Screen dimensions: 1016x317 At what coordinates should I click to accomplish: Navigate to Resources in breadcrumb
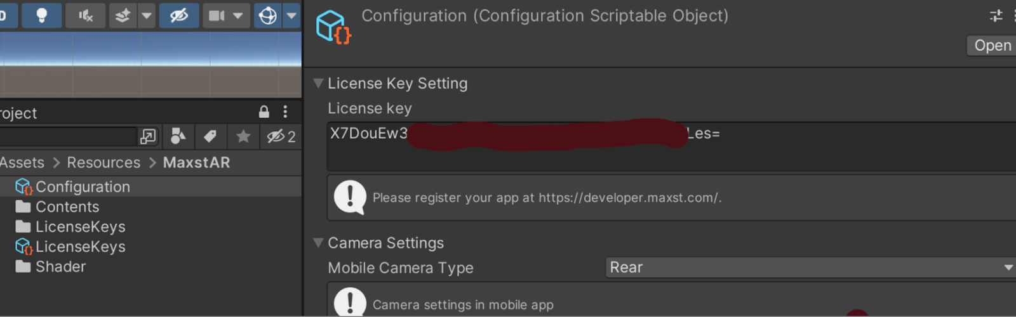click(x=104, y=163)
